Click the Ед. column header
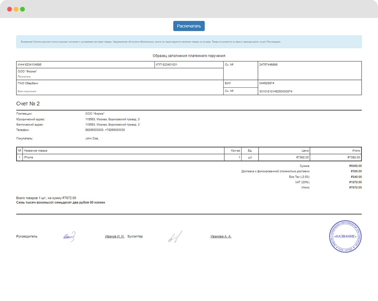The height and width of the screenshot is (301, 378). pos(250,151)
